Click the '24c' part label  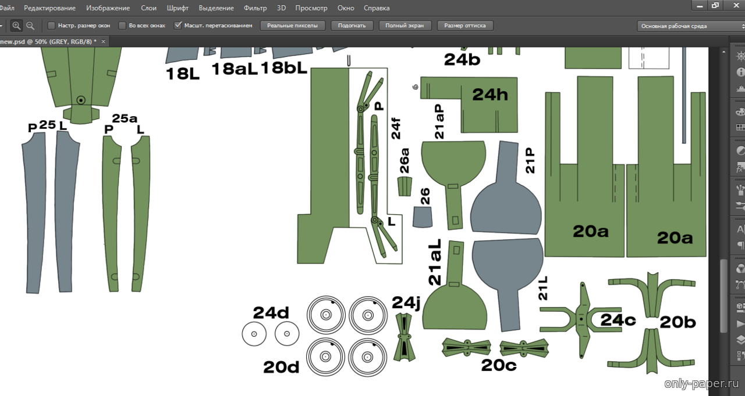click(618, 320)
